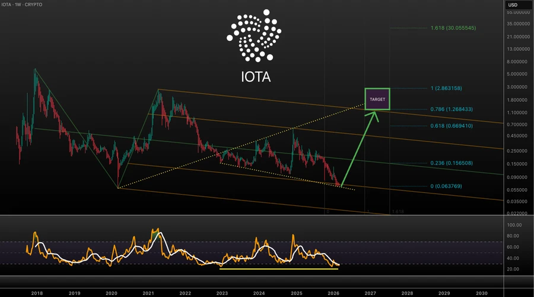The image size is (534, 297).
Task: Click the 0.150000 price scale value
Action: point(517,164)
